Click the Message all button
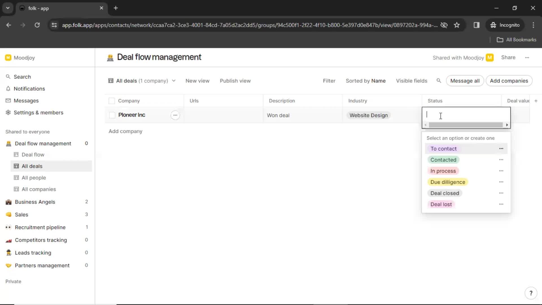 click(x=465, y=80)
